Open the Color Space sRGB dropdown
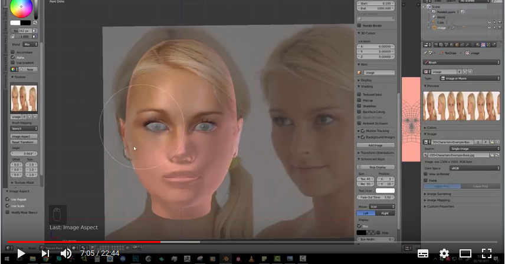The height and width of the screenshot is (264, 505). (474, 168)
